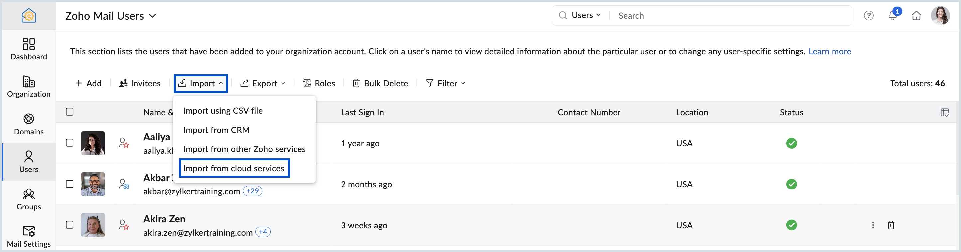Click the Location column header
Image resolution: width=961 pixels, height=252 pixels.
pos(692,112)
